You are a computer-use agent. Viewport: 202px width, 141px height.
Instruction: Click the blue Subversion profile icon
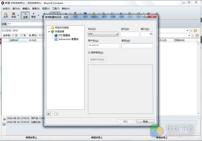(x=56, y=39)
